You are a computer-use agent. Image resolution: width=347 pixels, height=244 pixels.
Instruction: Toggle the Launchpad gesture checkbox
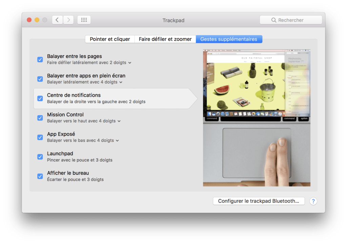(x=40, y=157)
